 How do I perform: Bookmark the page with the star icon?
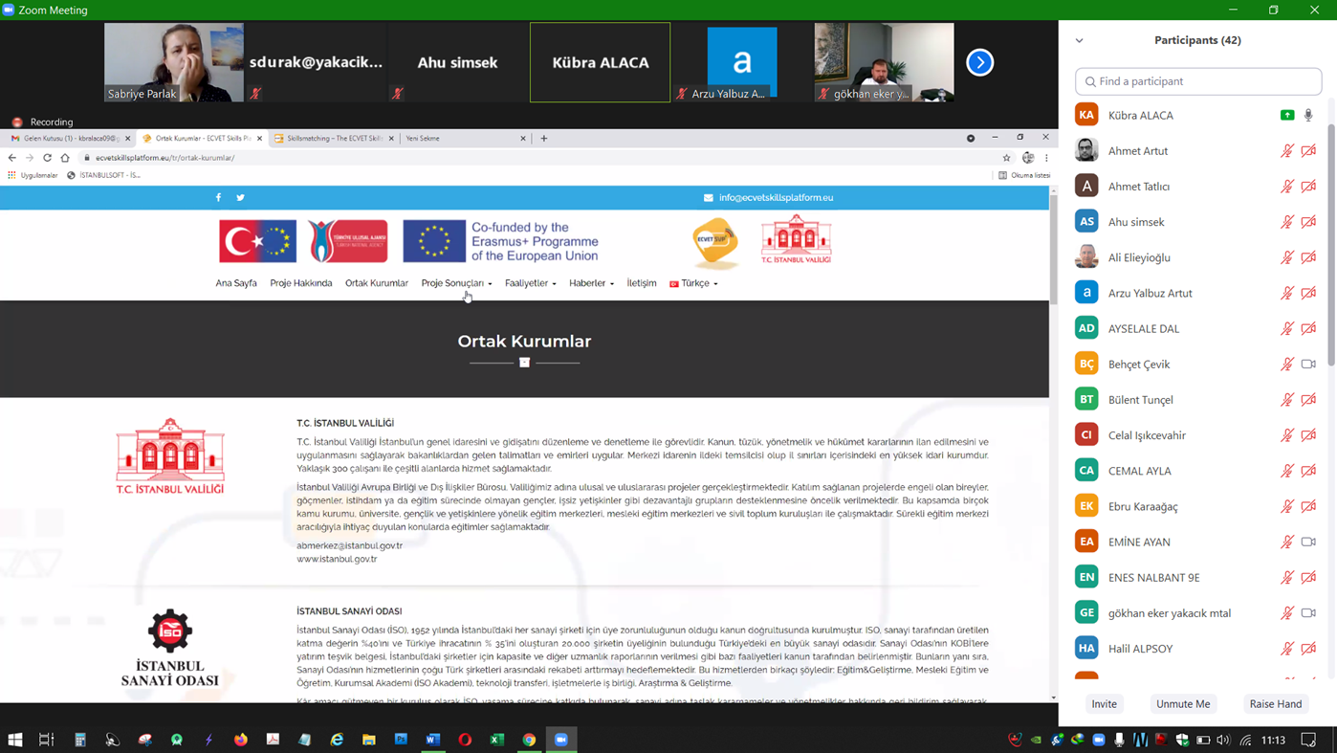1006,158
